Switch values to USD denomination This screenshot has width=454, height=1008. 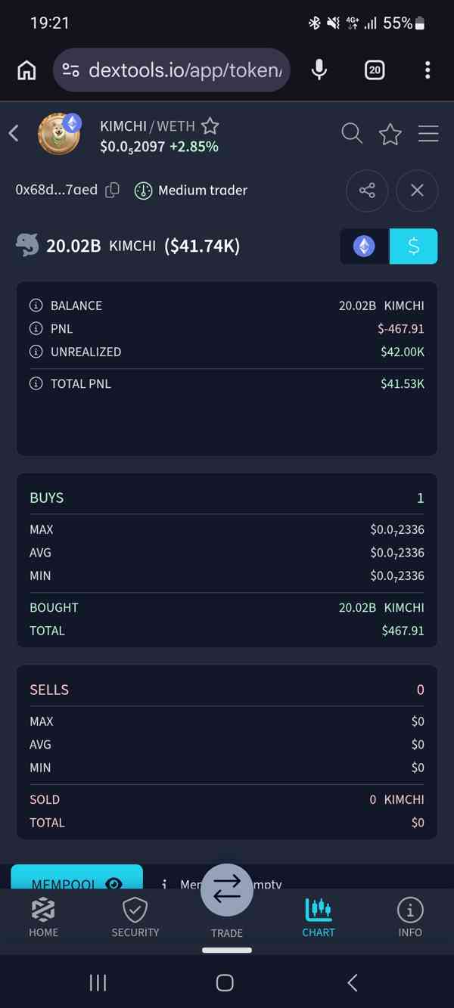click(413, 247)
